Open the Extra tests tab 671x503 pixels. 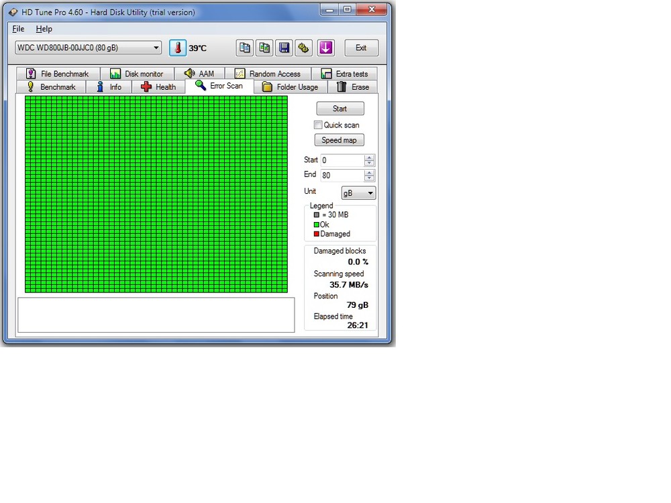[x=344, y=74]
